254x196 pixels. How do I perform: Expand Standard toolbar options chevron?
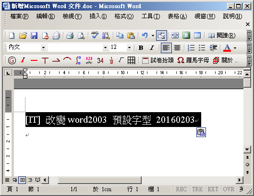pyautogui.click(x=249, y=35)
